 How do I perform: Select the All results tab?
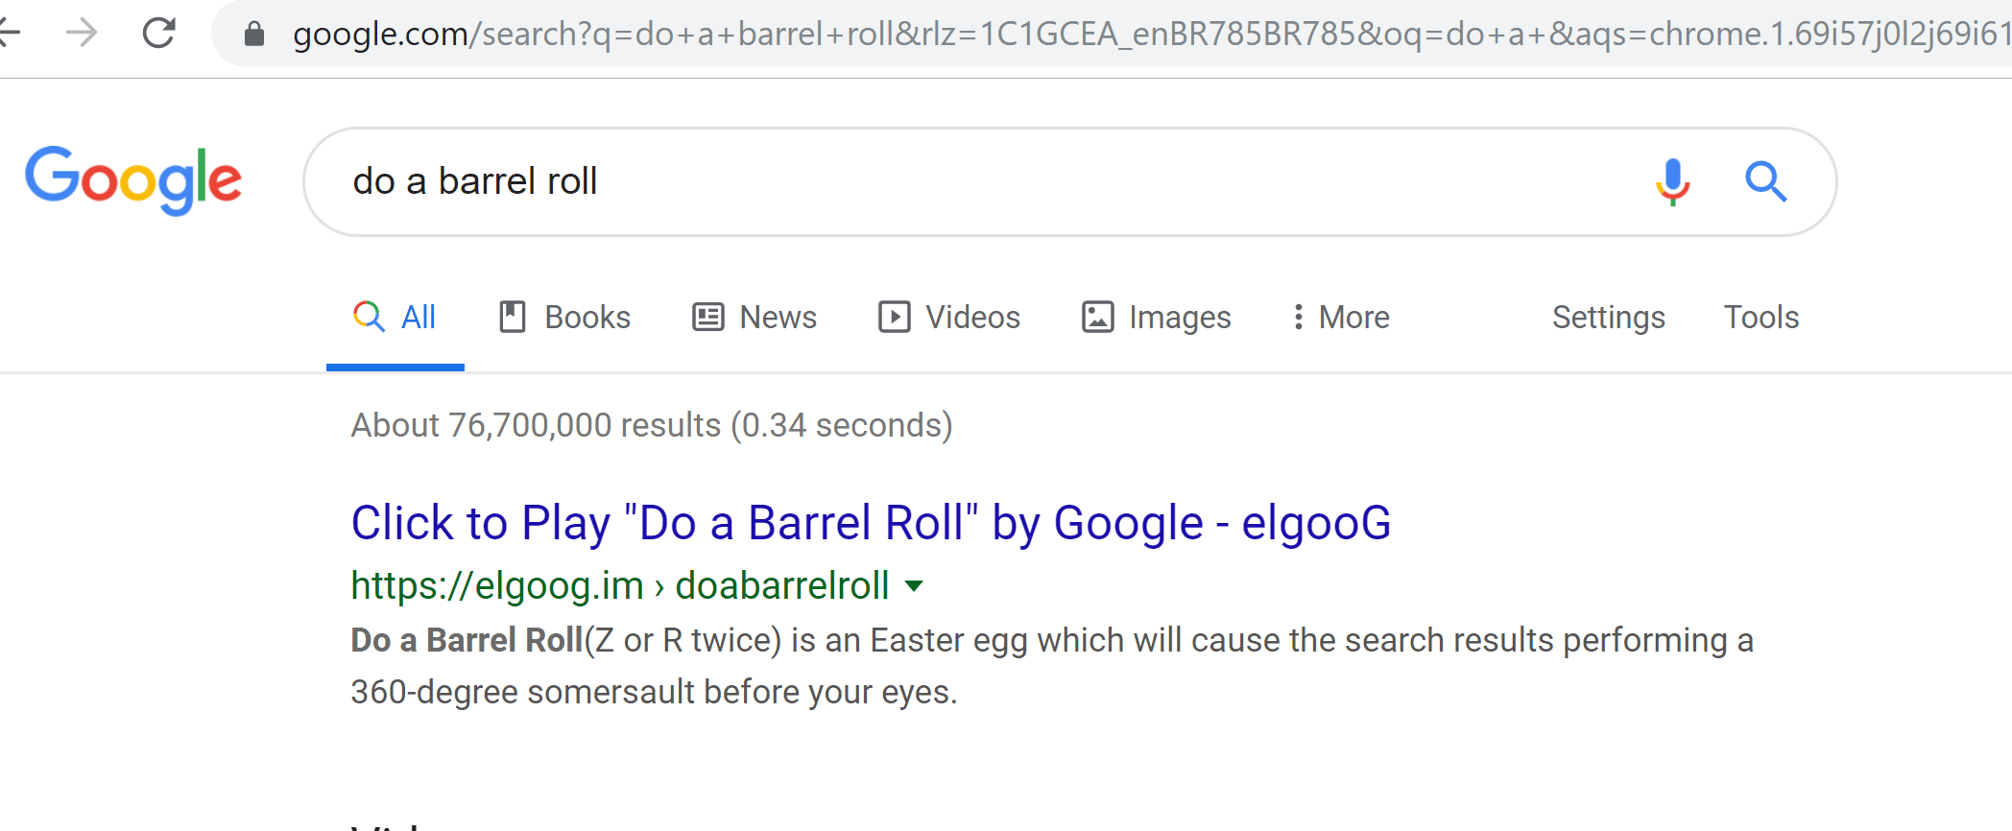(x=395, y=317)
